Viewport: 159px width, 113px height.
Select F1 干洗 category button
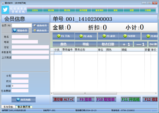pos(64,36)
